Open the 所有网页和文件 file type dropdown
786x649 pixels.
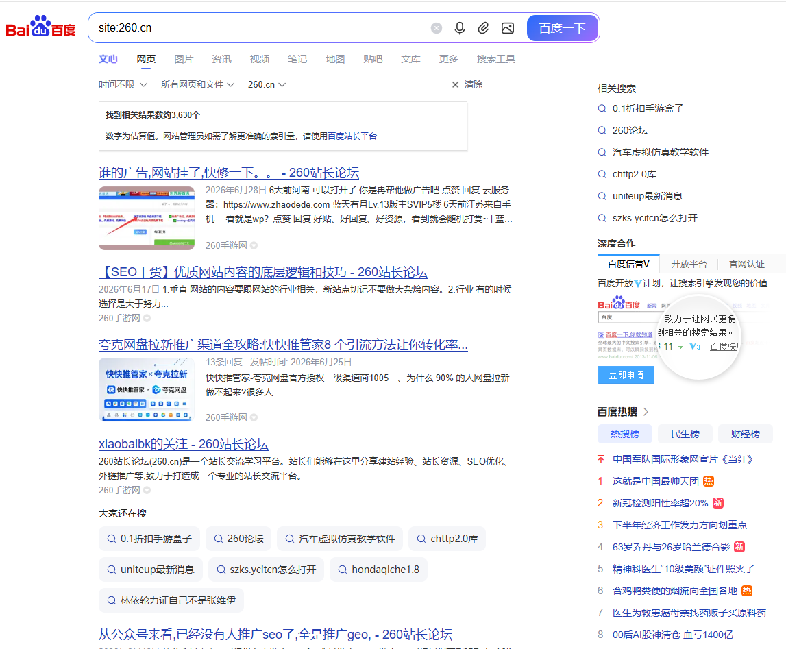click(197, 85)
